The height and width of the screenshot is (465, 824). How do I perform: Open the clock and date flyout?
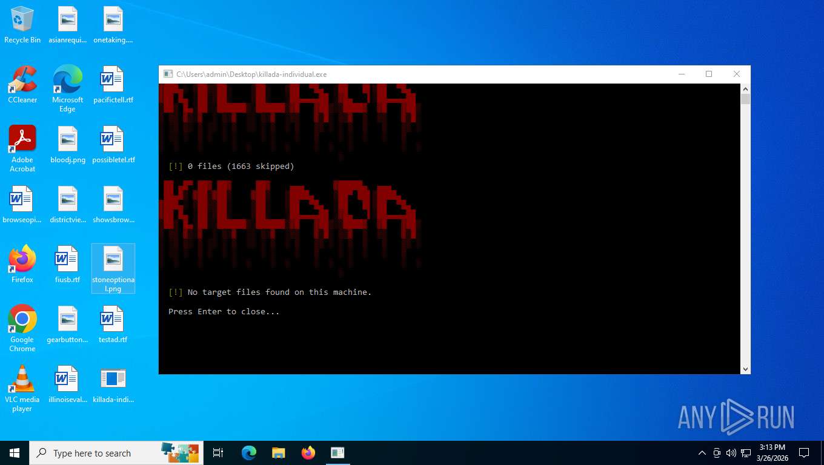coord(772,453)
